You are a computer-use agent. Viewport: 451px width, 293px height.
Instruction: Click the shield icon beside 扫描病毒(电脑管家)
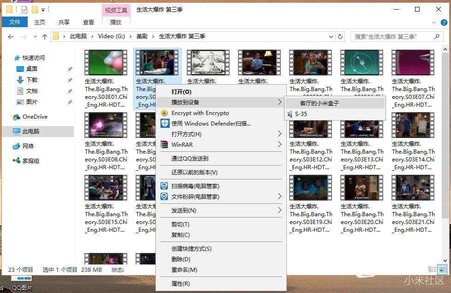tap(164, 186)
